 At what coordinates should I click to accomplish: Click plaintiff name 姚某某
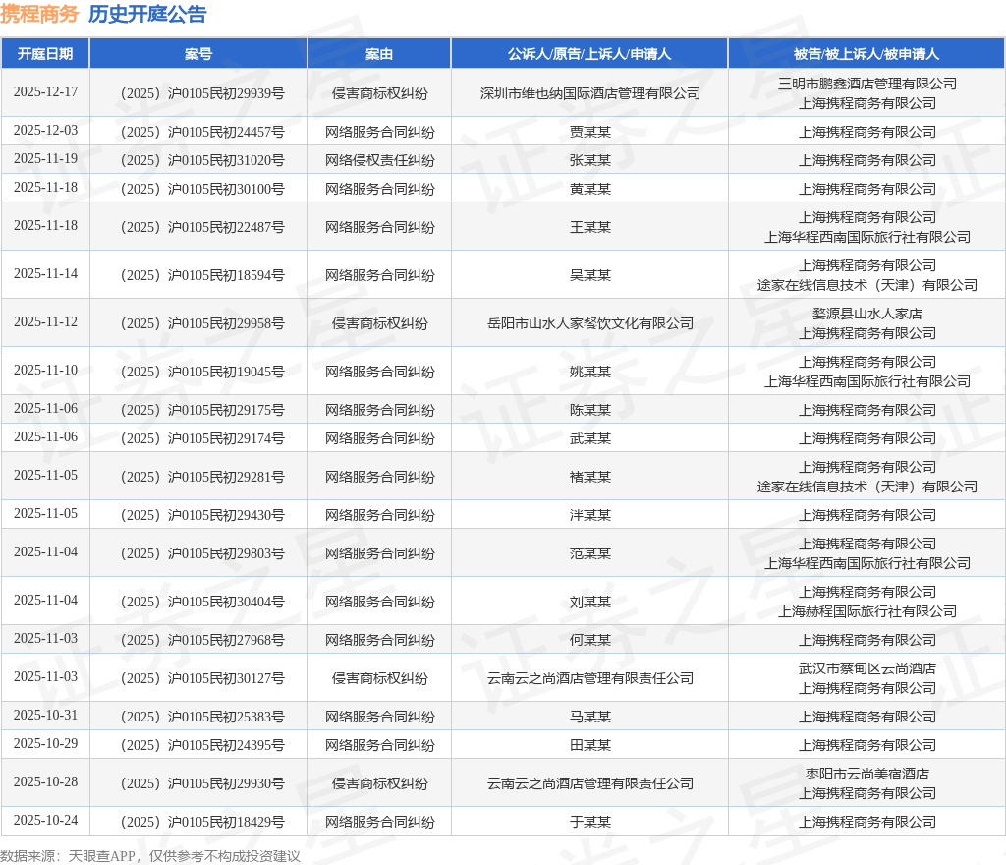click(x=590, y=372)
